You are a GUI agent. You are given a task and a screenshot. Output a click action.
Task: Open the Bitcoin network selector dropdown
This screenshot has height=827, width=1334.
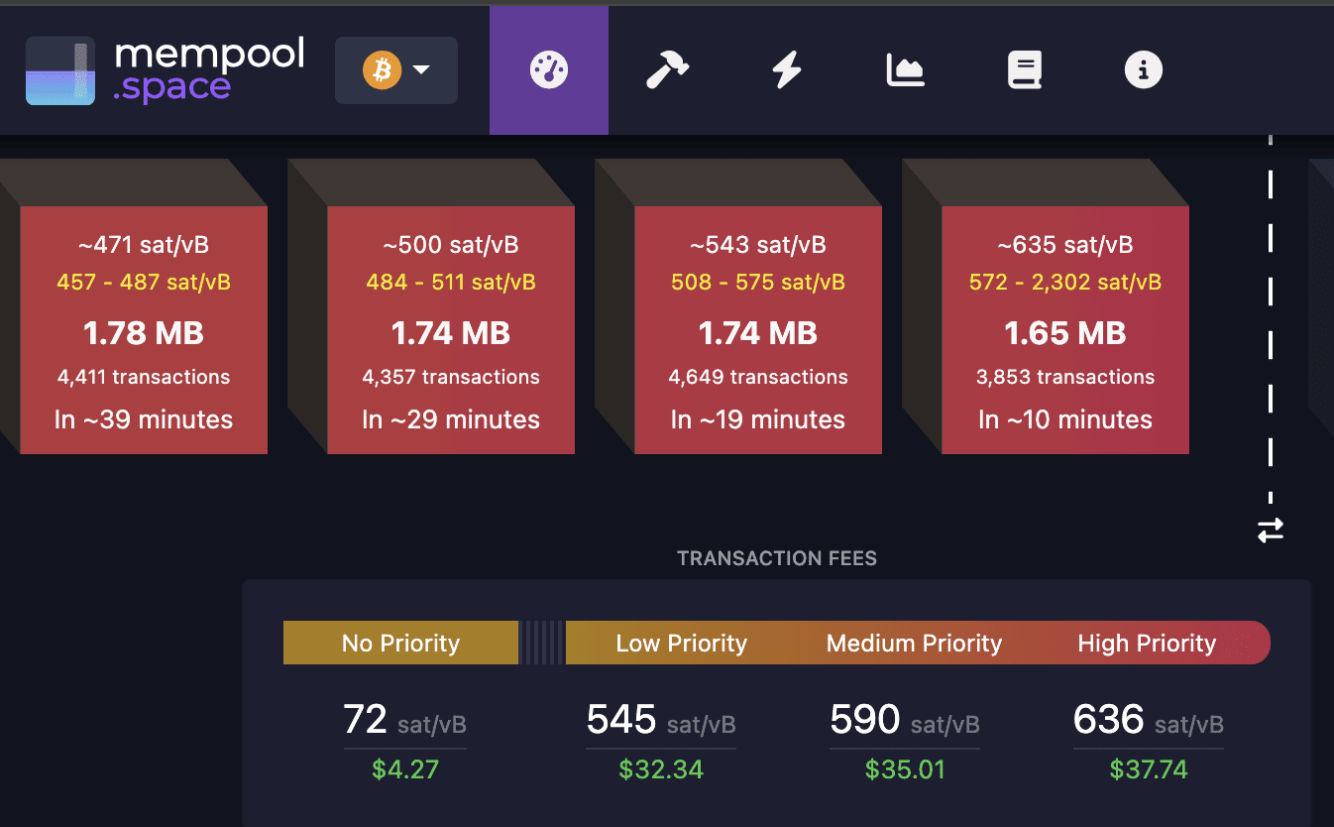point(396,70)
